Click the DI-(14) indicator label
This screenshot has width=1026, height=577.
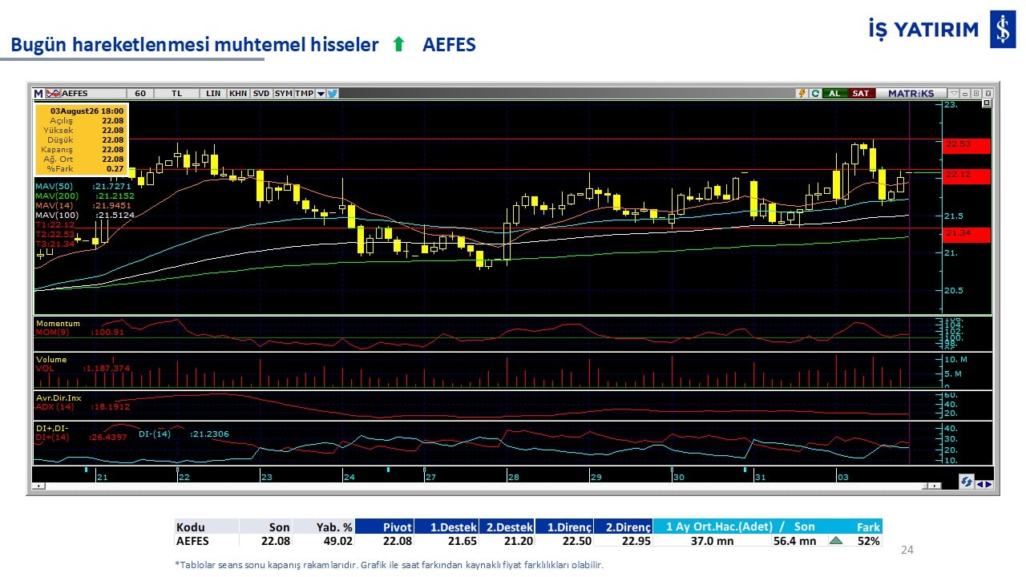tap(155, 434)
